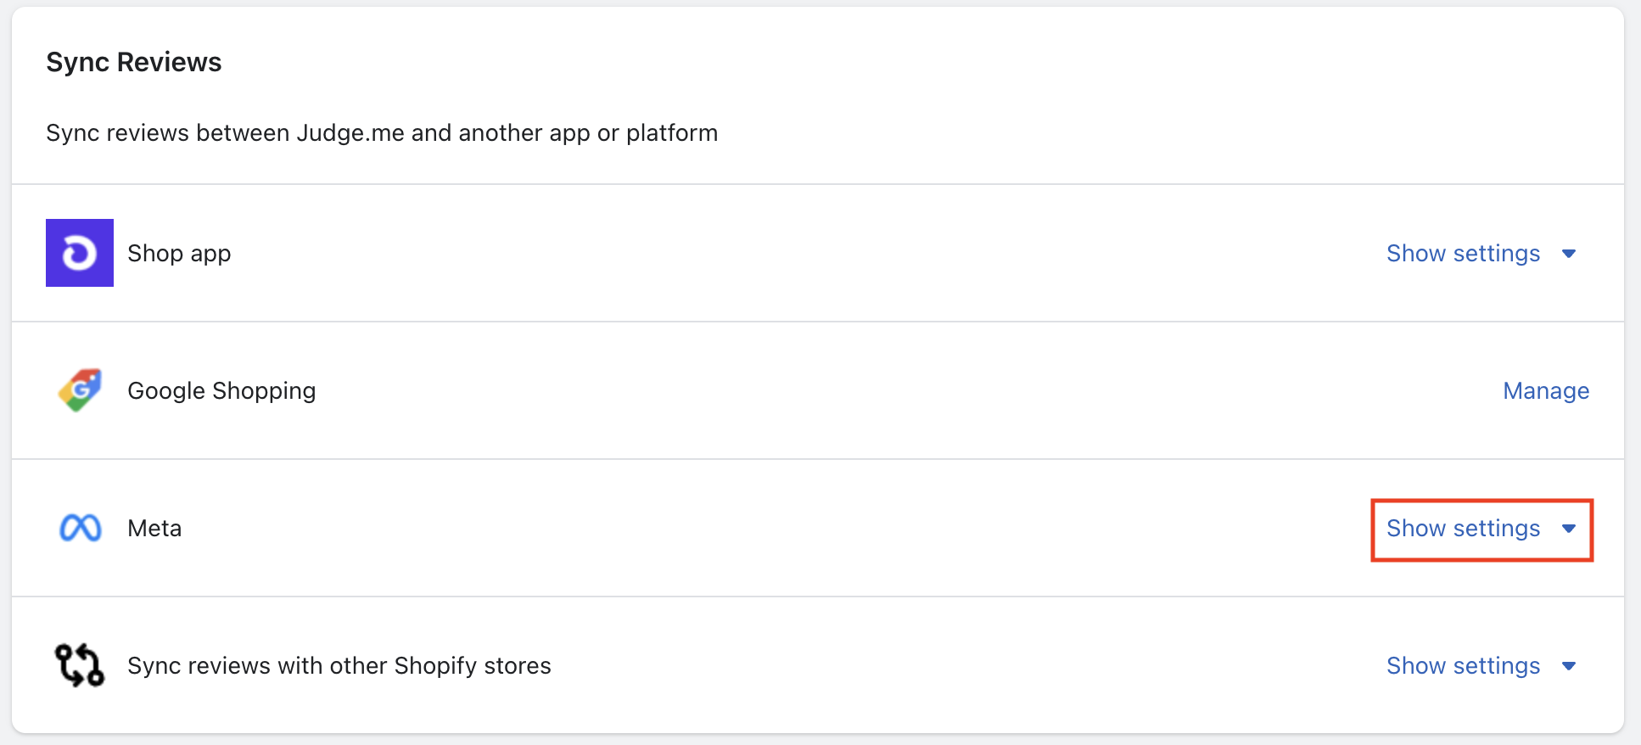Expand Shop app settings using its arrow
The image size is (1641, 745).
1569,254
